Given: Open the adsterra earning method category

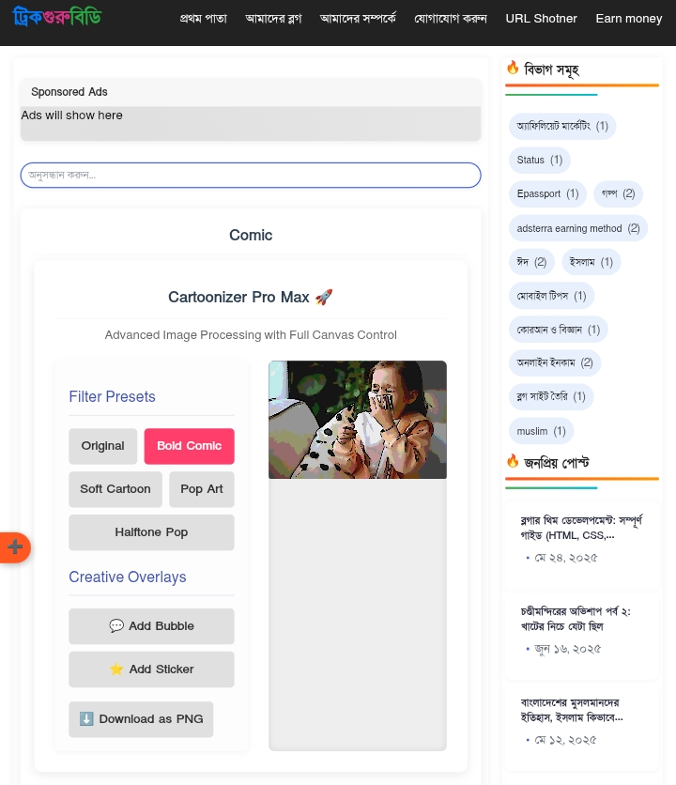Looking at the screenshot, I should 577,228.
